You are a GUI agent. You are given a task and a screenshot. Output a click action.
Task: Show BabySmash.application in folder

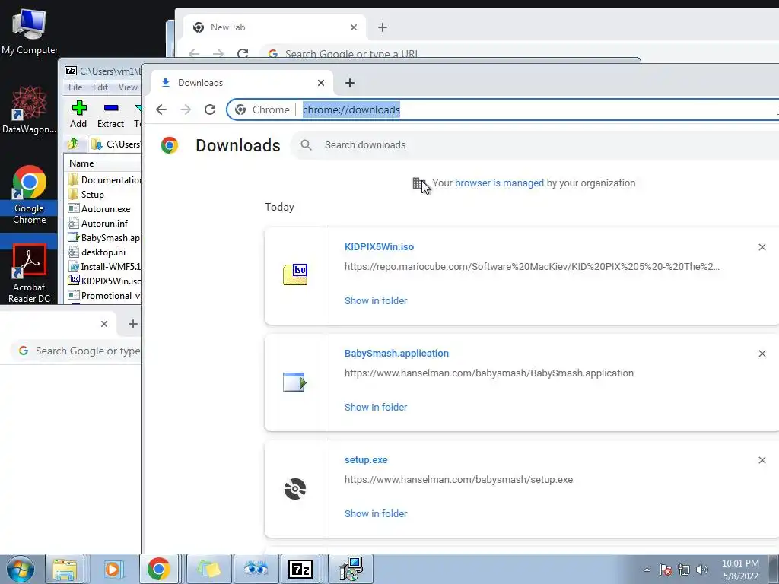376,408
